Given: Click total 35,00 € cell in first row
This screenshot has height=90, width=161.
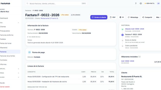Looking at the screenshot, I should pos(111,77).
